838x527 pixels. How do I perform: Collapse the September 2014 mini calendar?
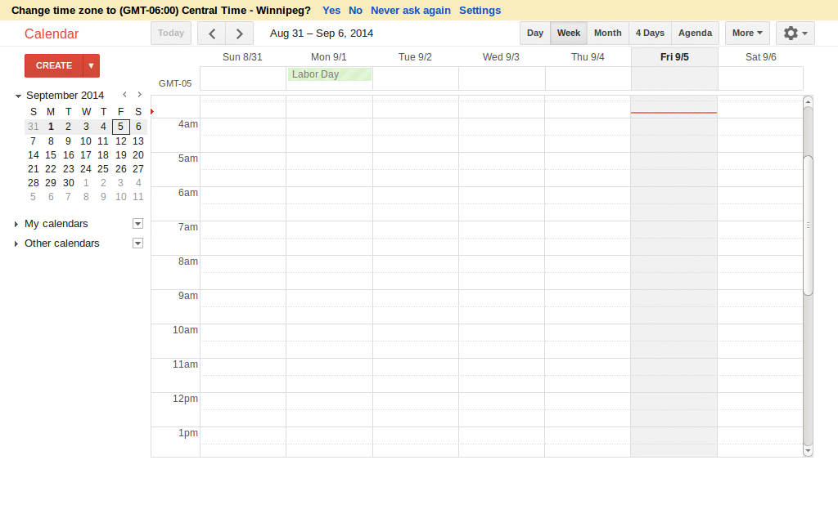(x=18, y=95)
